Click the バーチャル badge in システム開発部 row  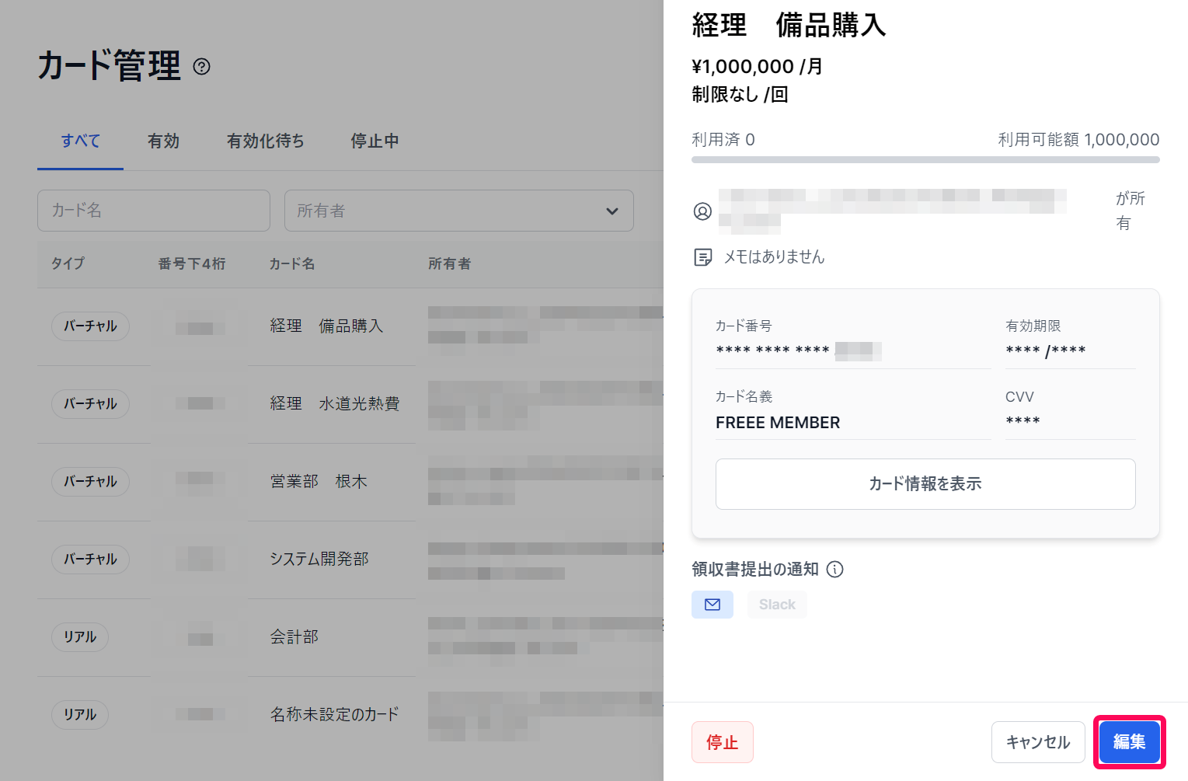[x=90, y=560]
